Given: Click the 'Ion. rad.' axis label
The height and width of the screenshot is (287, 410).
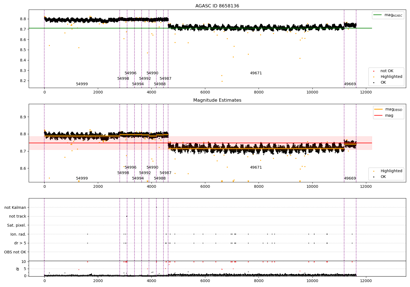Looking at the screenshot, I should point(18,234).
